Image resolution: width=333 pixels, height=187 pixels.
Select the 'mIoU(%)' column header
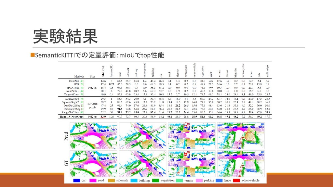pyautogui.click(x=103, y=71)
